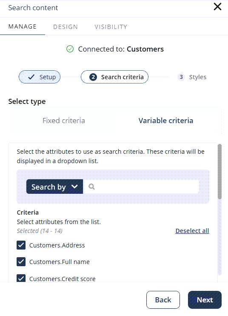This screenshot has width=228, height=316.
Task: Click the Search by chevron arrow
Action: pyautogui.click(x=74, y=187)
